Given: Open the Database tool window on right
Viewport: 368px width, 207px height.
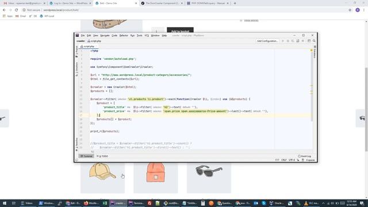Looking at the screenshot, I should 315,52.
